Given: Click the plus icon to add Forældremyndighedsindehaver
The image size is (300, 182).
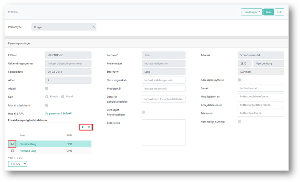Looking at the screenshot, I should (82, 127).
